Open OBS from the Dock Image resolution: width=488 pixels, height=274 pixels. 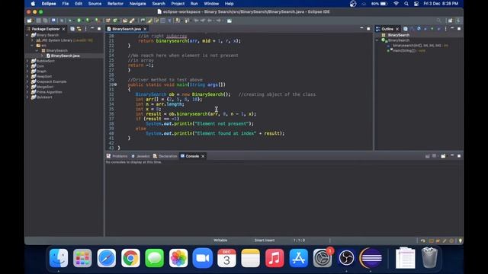346,258
